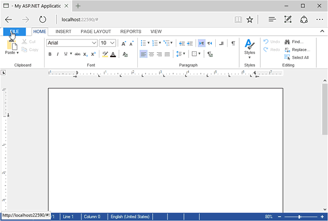Click Select All
This screenshot has width=328, height=221.
tap(297, 57)
